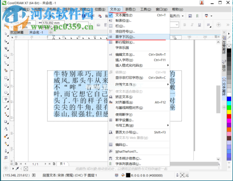The height and width of the screenshot is (181, 233).
Task: Add new document tab plus button
Action: pos(51,32)
